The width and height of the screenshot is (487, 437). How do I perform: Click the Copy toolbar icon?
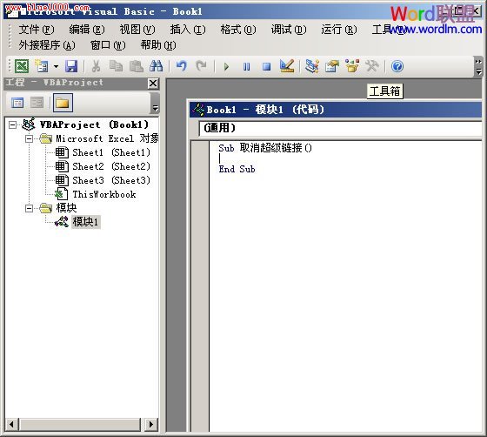[116, 66]
